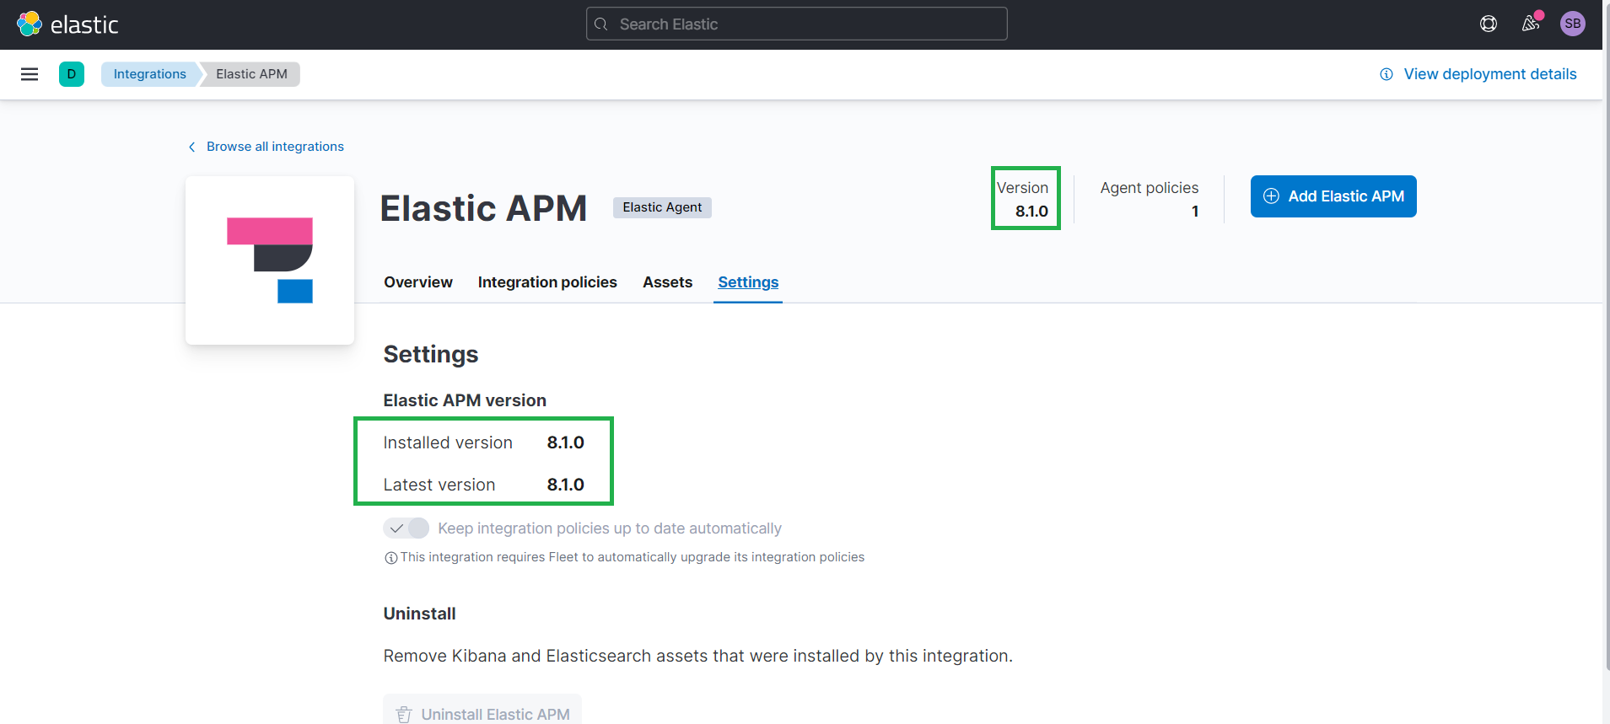The width and height of the screenshot is (1610, 724).
Task: Click the Elastic Agent badge
Action: click(662, 207)
